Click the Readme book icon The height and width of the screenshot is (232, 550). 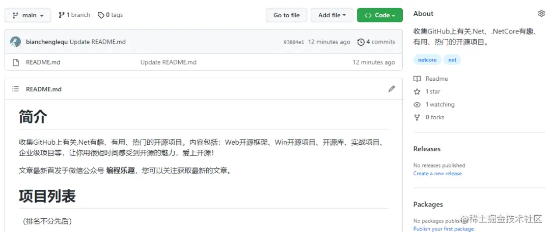[417, 79]
